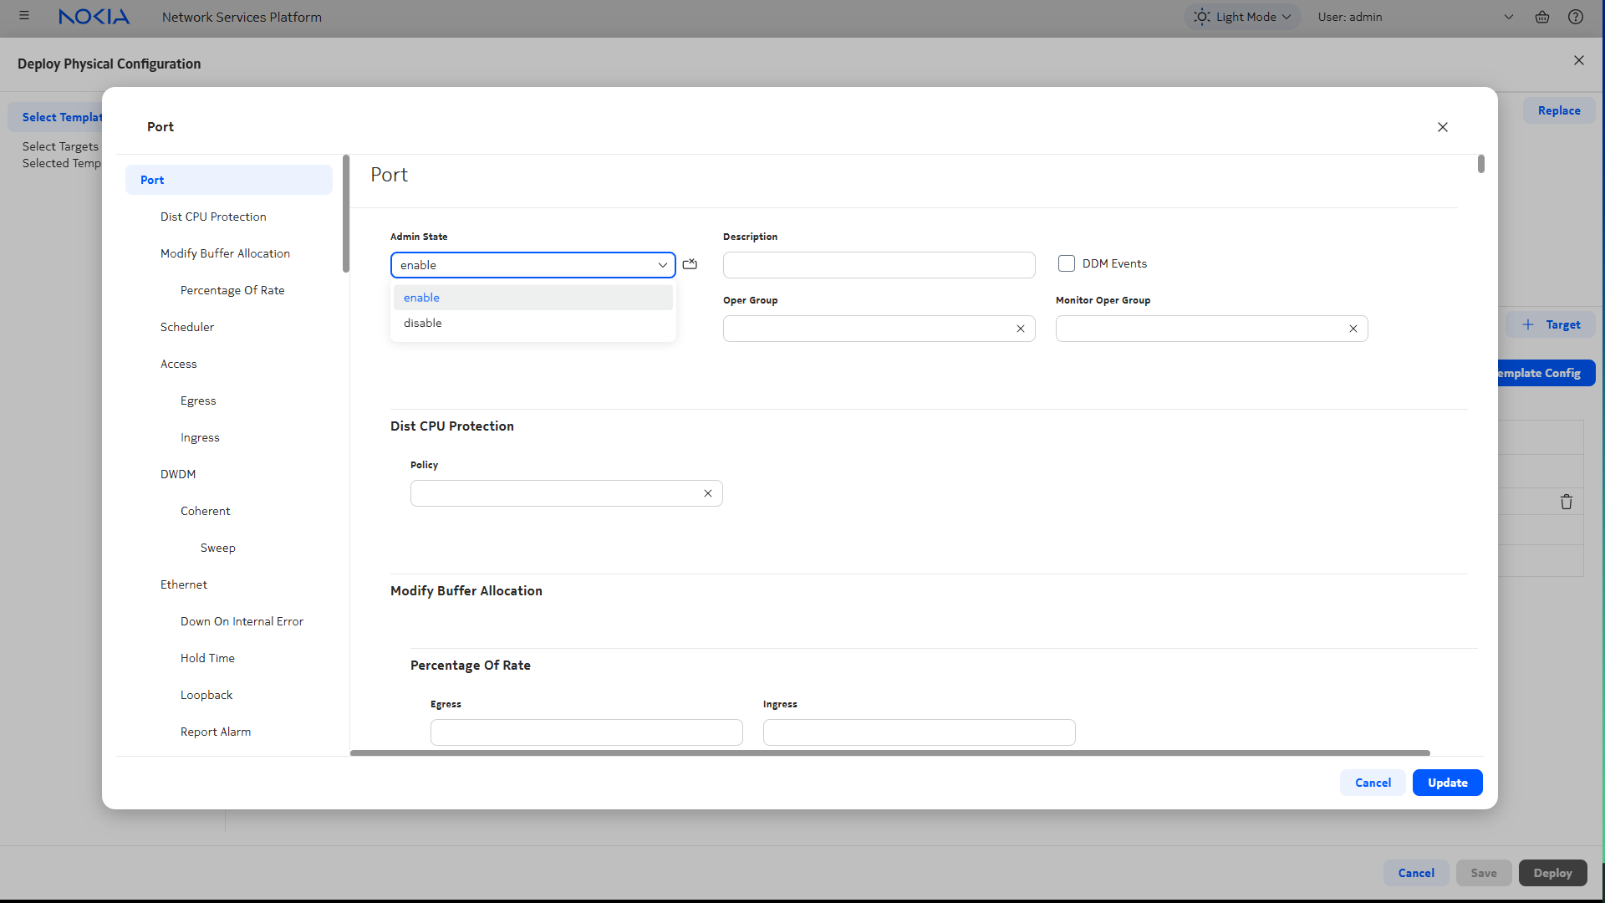
Task: Open the Light Mode theme dropdown
Action: click(x=1242, y=17)
